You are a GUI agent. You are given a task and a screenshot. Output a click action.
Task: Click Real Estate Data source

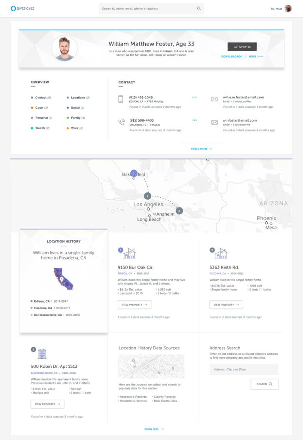point(165,401)
